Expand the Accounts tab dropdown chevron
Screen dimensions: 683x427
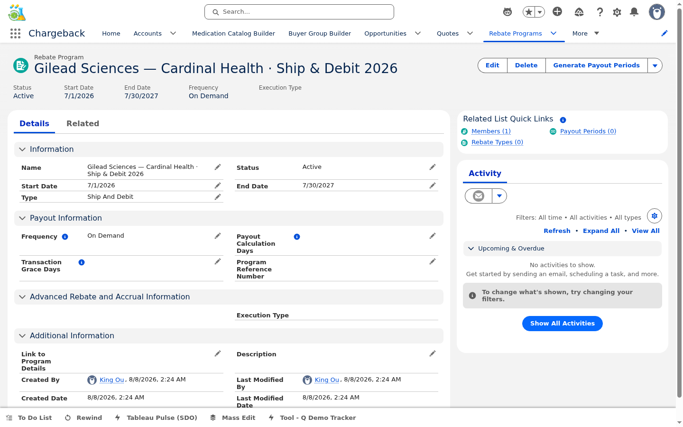[173, 33]
